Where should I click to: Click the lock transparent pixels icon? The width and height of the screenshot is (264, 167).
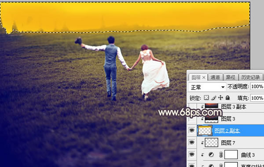pos(206,98)
